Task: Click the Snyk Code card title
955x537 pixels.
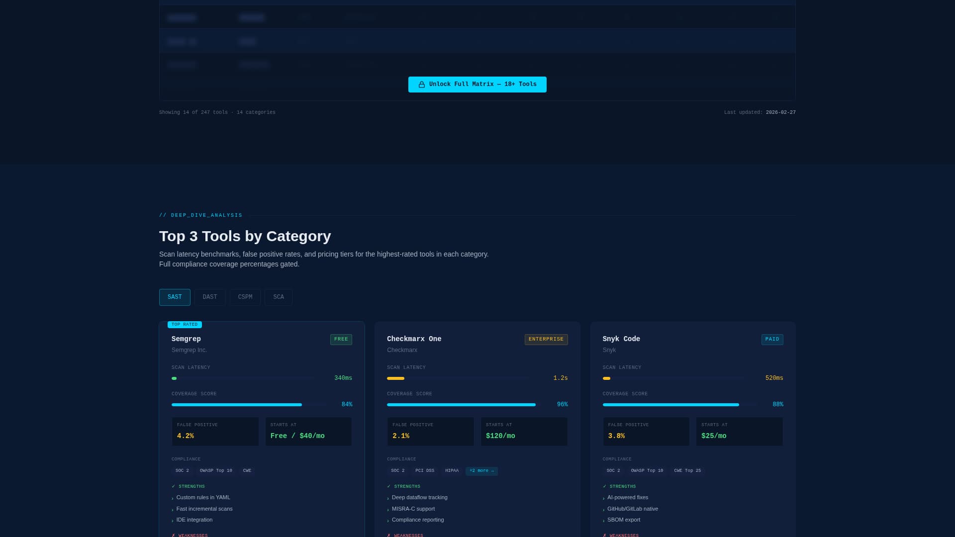Action: point(621,339)
